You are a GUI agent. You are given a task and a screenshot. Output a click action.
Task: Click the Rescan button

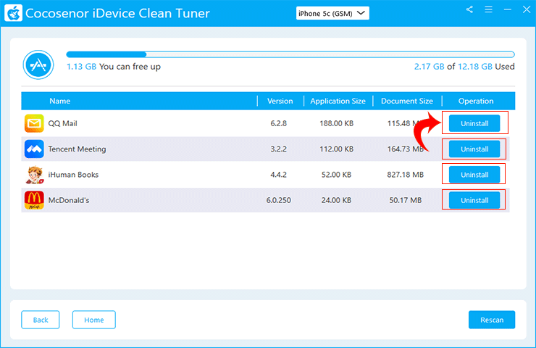click(492, 320)
